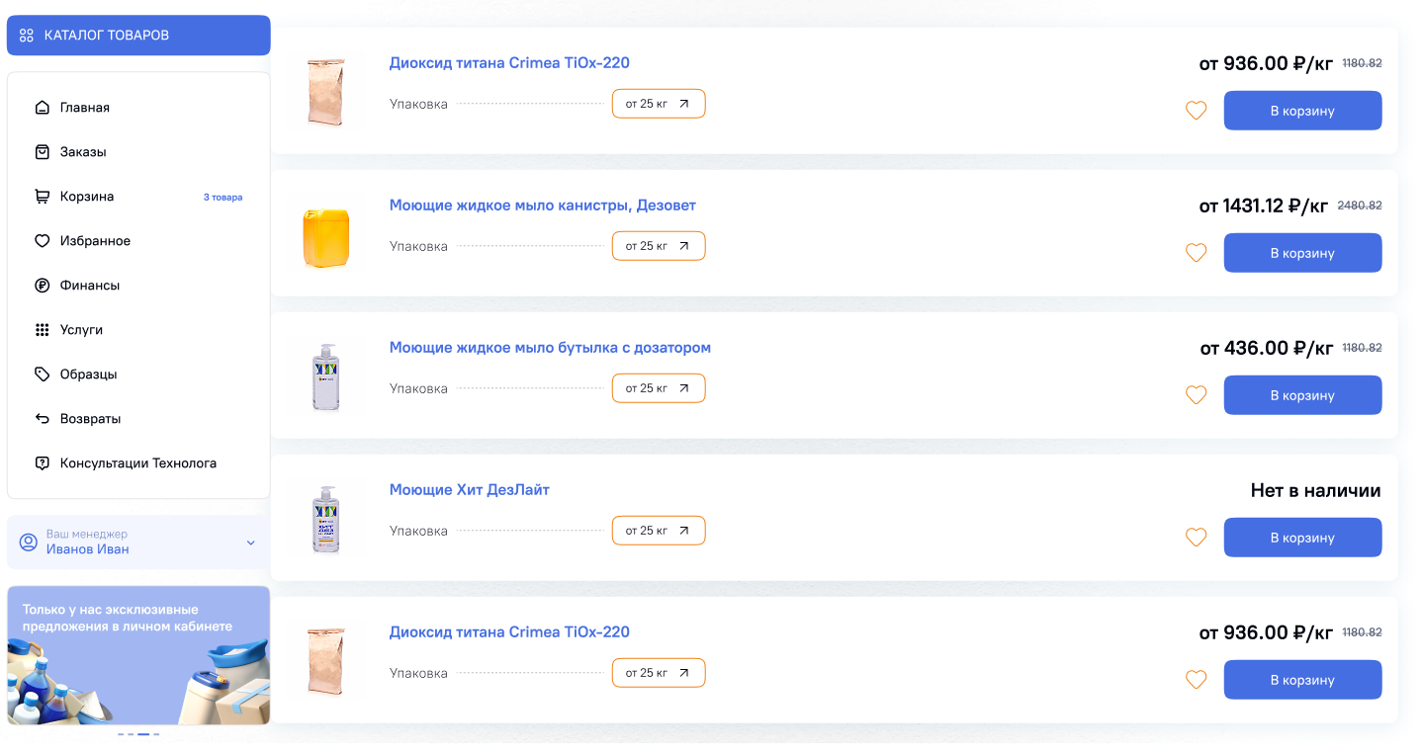Open Услуги via the dots grid icon
Screen dimensions: 1422x751
(42, 330)
